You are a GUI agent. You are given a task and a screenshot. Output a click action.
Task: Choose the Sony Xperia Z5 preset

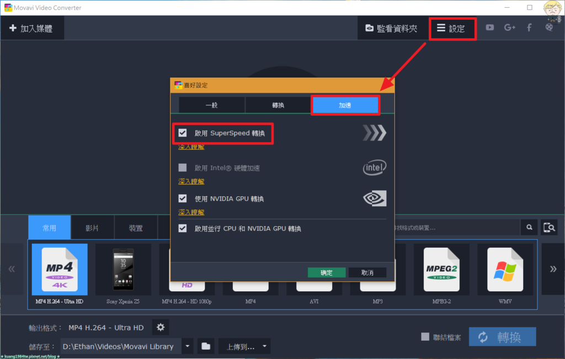[123, 275]
